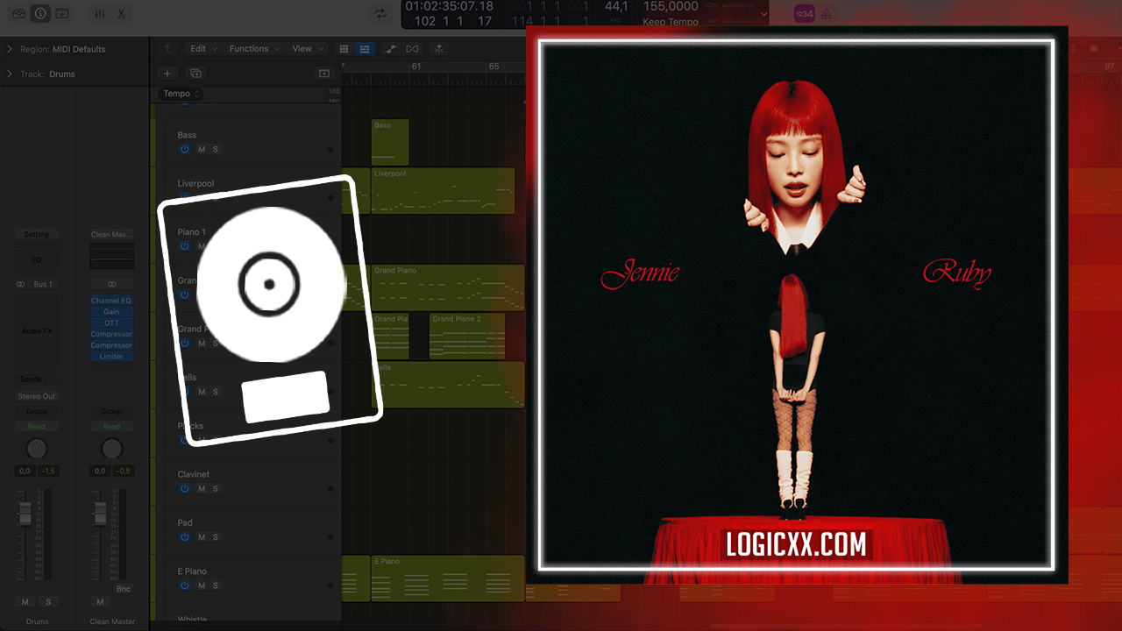Mute the E Piano track
This screenshot has width=1122, height=631.
point(202,585)
